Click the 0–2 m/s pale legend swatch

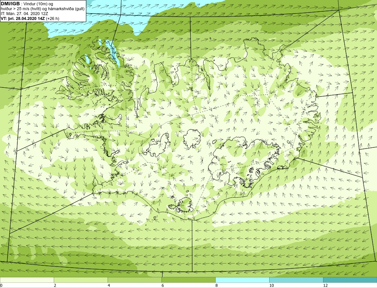click(27, 280)
